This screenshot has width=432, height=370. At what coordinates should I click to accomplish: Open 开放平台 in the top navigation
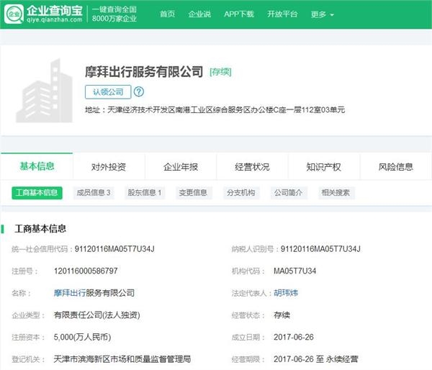pyautogui.click(x=282, y=14)
